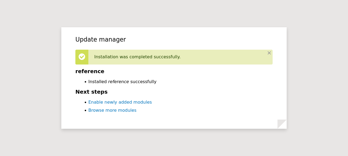Follow the Browse more modules link
Viewport: 348px width, 156px height.
coord(112,110)
